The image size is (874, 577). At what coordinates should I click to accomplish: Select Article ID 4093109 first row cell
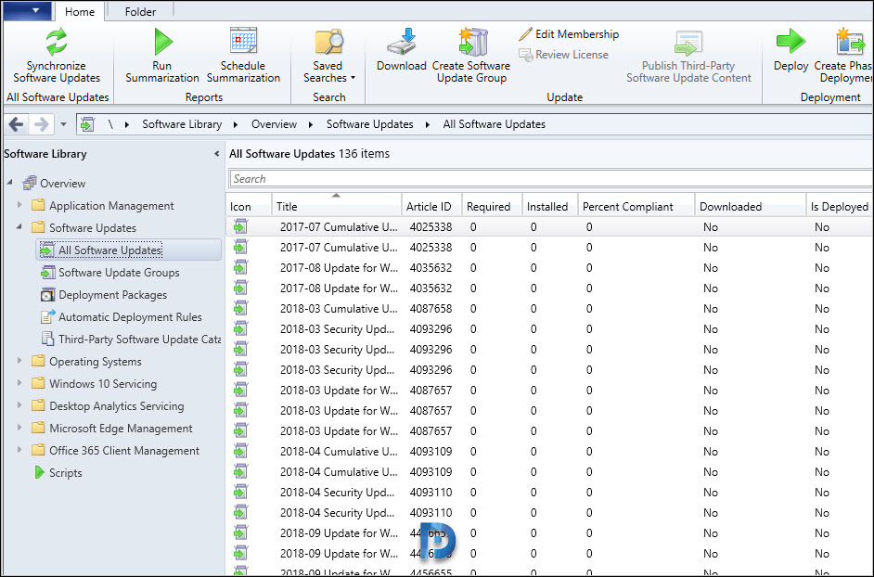(x=431, y=452)
